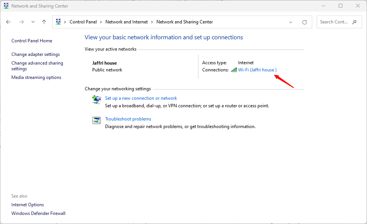Click the search magnifier icon
The width and height of the screenshot is (367, 224).
point(354,22)
